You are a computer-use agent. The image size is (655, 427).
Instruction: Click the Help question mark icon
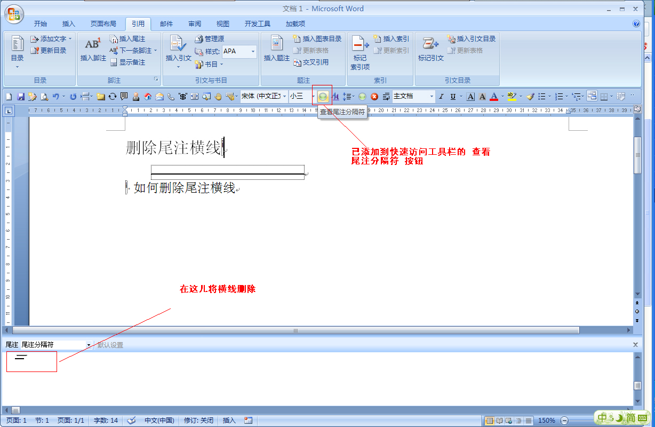coord(636,23)
